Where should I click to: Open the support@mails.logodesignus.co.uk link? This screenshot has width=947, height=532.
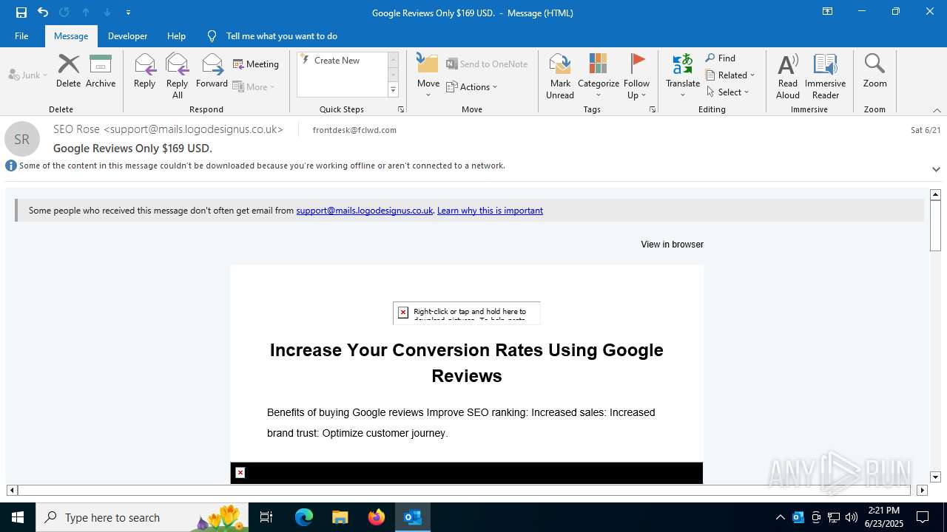tap(364, 211)
